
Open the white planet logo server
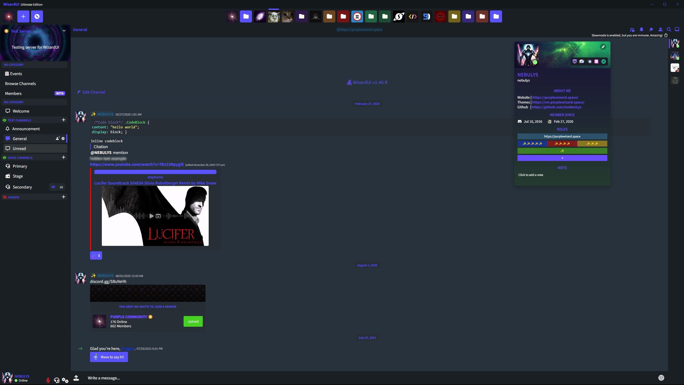399,17
